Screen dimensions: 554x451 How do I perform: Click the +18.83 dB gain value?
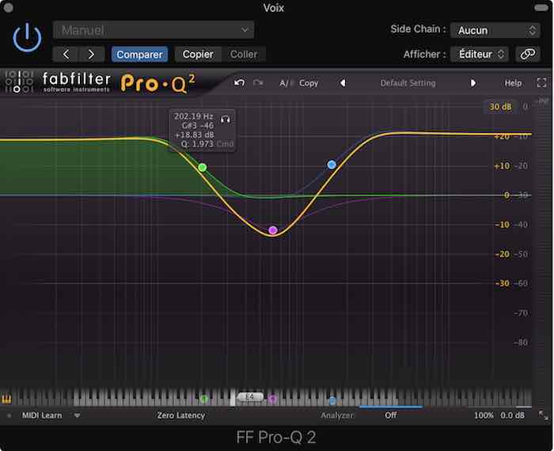click(x=195, y=135)
